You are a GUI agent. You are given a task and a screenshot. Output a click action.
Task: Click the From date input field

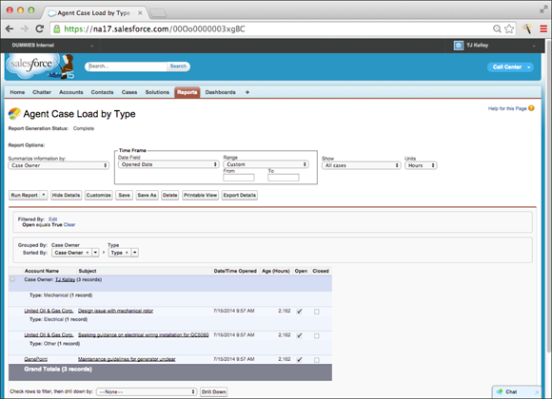click(239, 178)
